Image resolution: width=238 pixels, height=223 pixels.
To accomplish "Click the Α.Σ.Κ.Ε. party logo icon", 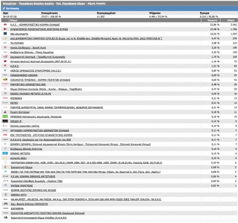I will 5,66.
